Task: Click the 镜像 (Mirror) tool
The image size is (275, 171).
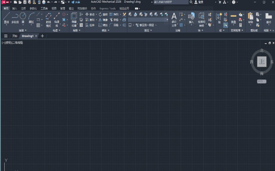Action: [103, 20]
